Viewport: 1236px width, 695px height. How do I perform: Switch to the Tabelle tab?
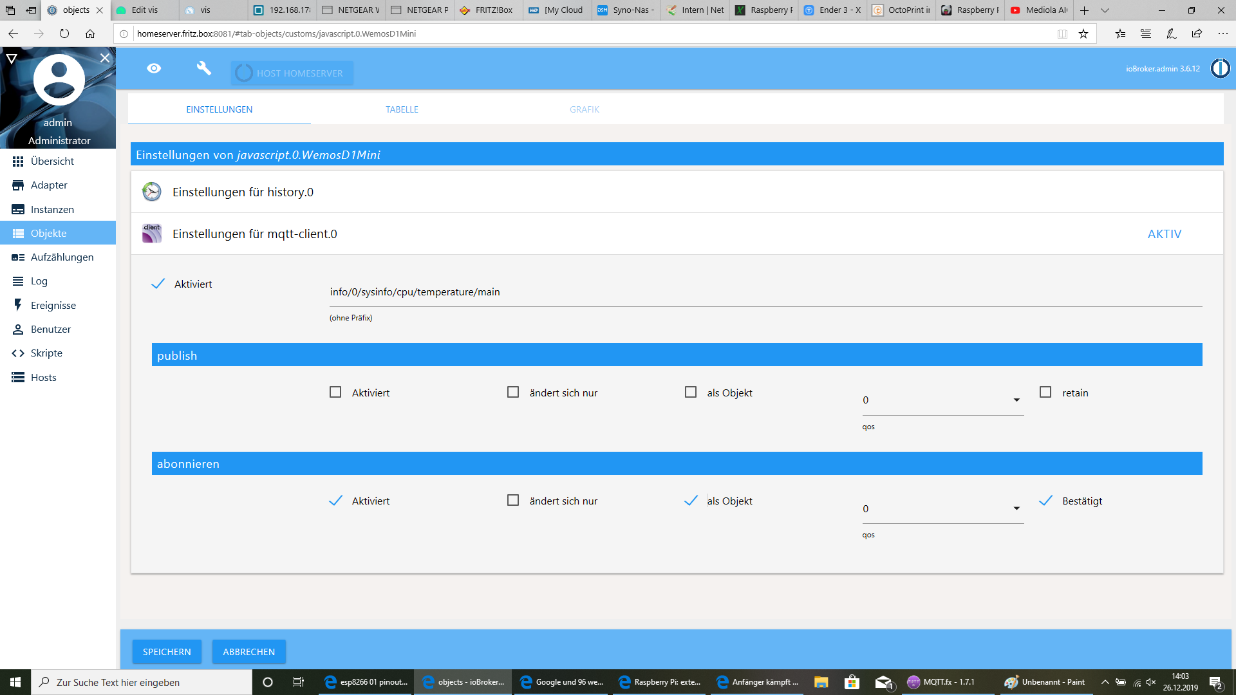click(402, 109)
